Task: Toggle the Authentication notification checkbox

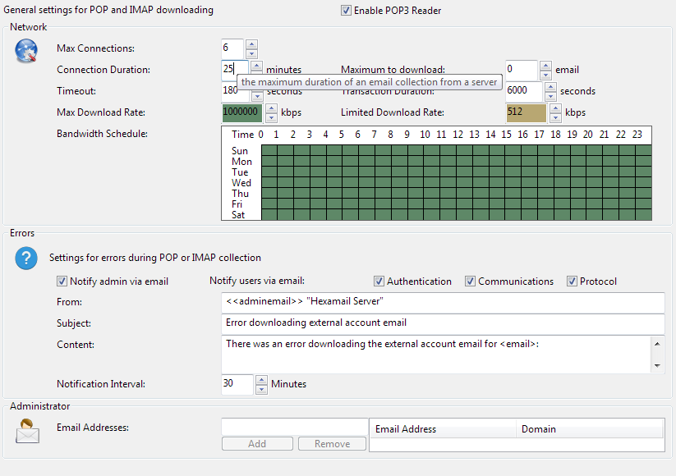Action: (379, 281)
